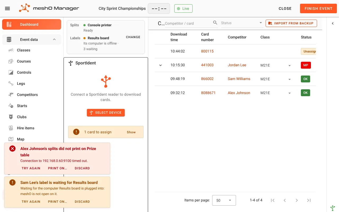Collapse the Event data section
The height and width of the screenshot is (212, 339).
[54, 39]
